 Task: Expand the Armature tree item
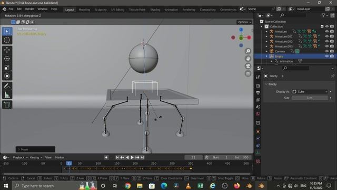tap(266, 32)
